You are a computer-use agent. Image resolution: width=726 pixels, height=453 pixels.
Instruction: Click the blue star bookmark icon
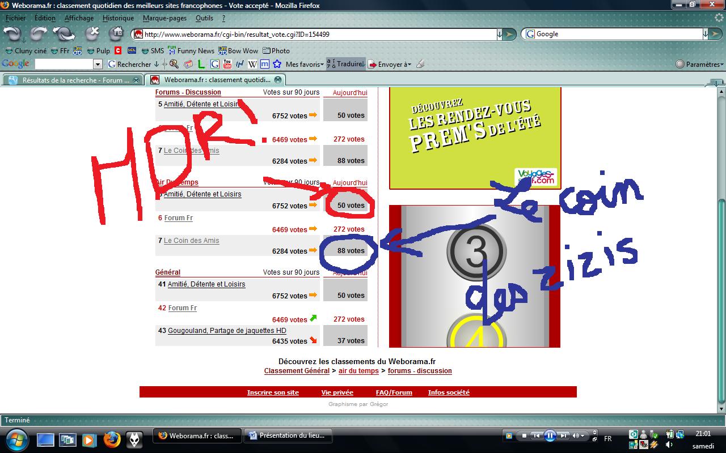(277, 64)
